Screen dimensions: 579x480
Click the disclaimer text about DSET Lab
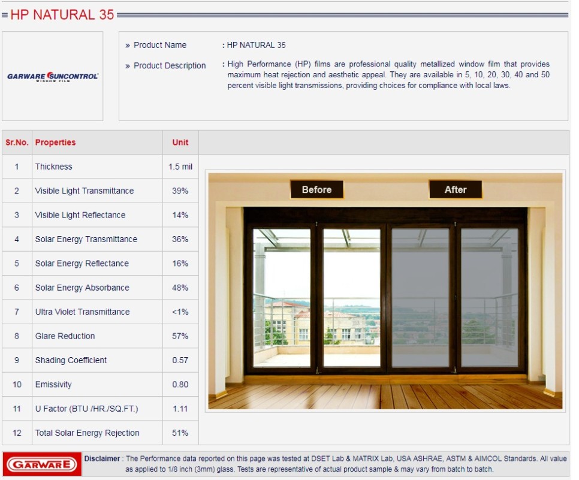(x=346, y=464)
